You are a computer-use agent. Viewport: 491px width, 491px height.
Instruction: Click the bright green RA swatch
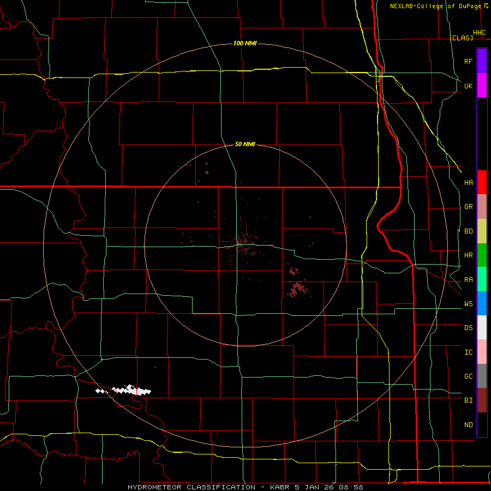coord(482,279)
